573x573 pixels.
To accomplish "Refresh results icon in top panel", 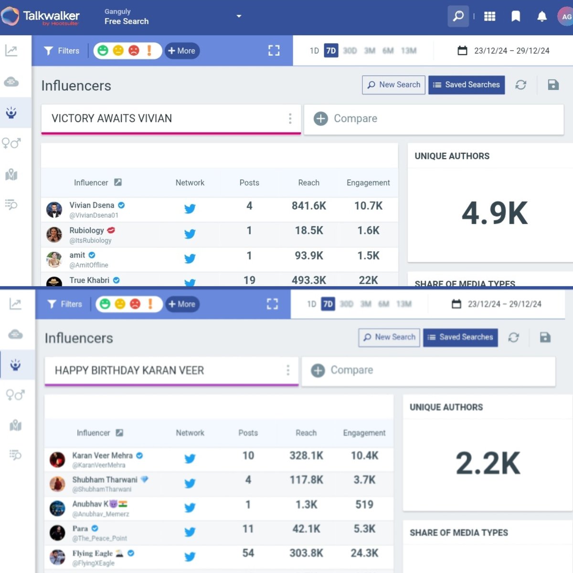I will (521, 85).
